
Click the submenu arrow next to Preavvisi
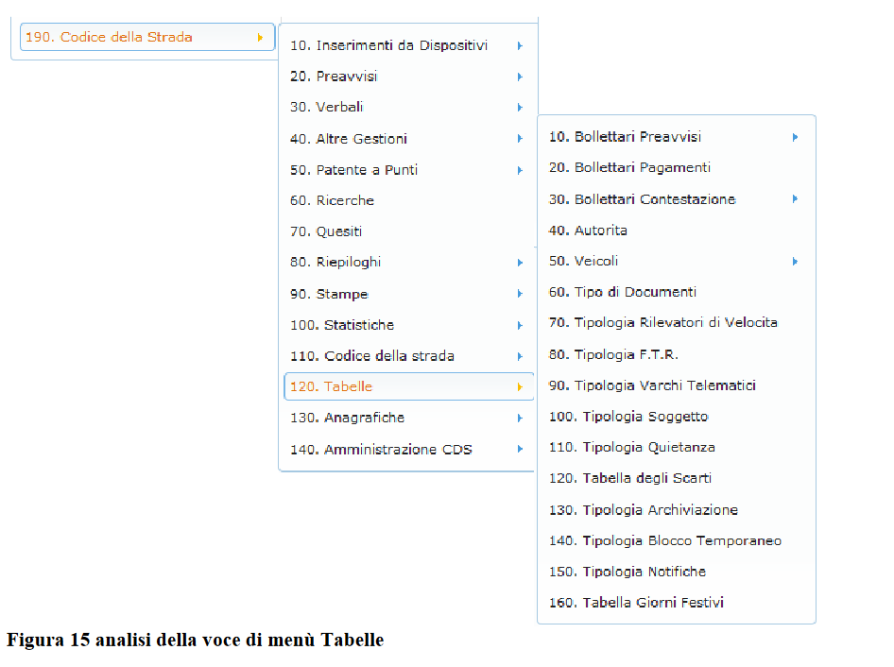click(x=520, y=77)
